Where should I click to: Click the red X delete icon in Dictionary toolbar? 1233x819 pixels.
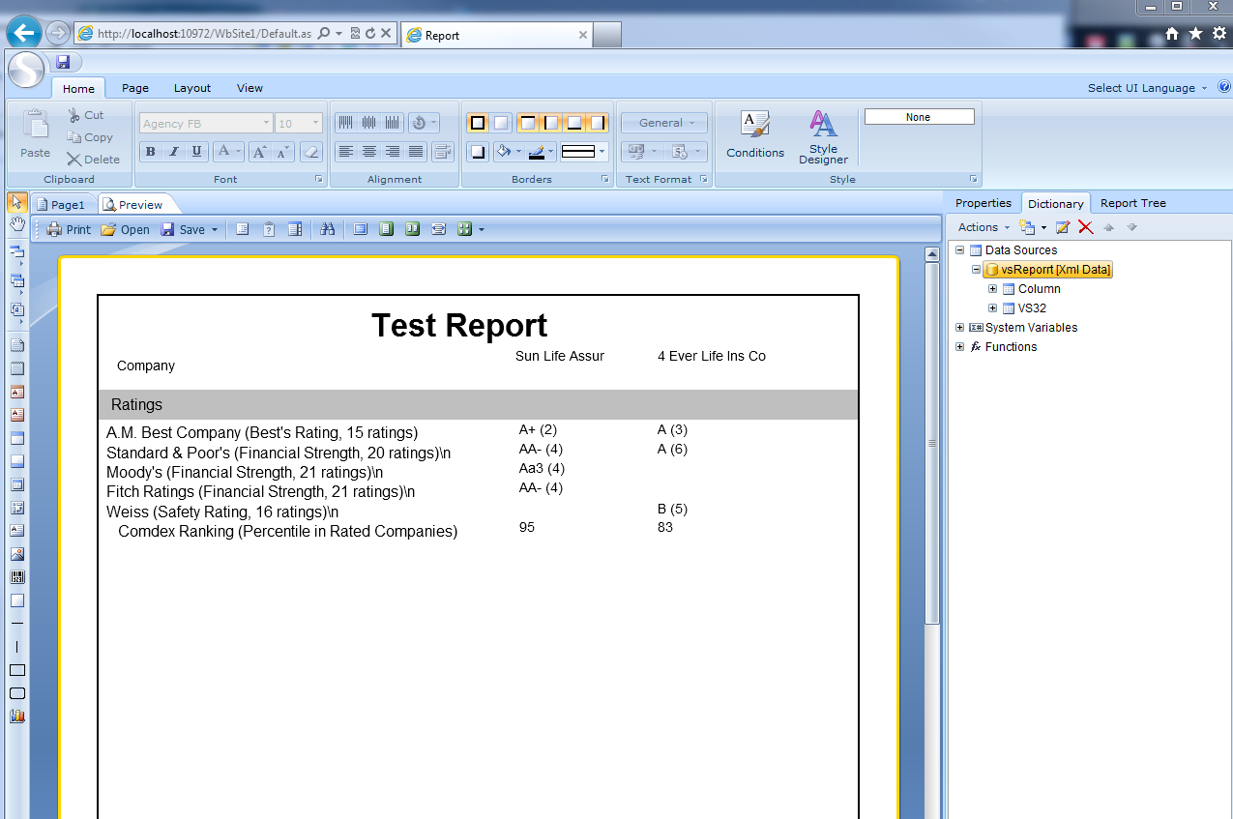coord(1085,227)
